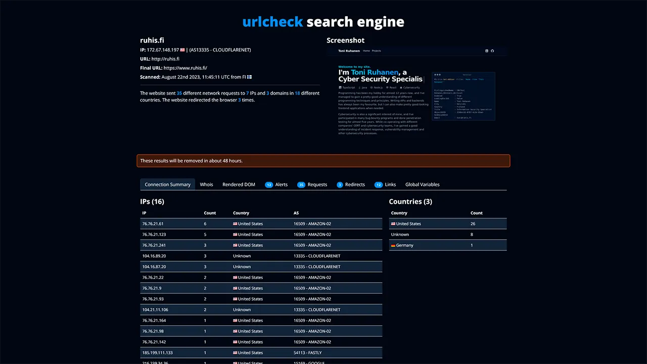Switch to the Whois tab
This screenshot has width=647, height=364.
(x=206, y=185)
